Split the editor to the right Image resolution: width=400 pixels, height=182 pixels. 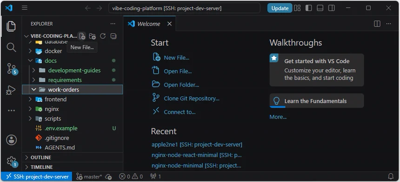pyautogui.click(x=377, y=24)
